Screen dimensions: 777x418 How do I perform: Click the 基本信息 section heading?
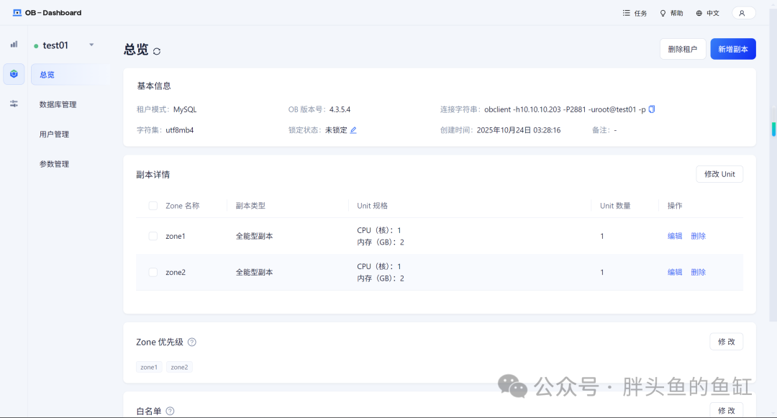(154, 86)
